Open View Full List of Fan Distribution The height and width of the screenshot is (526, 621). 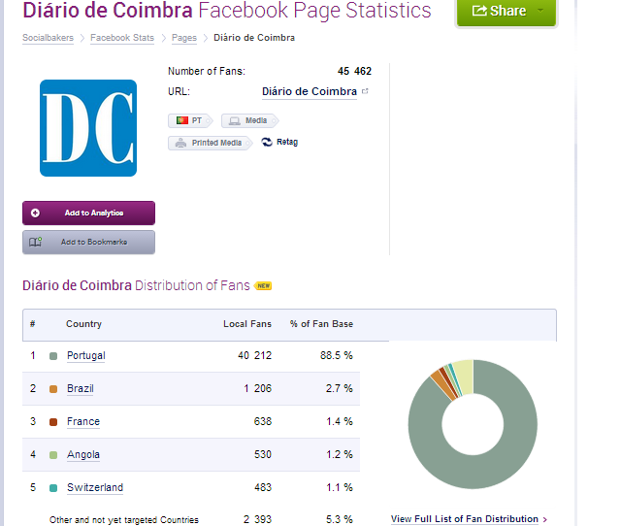(465, 519)
